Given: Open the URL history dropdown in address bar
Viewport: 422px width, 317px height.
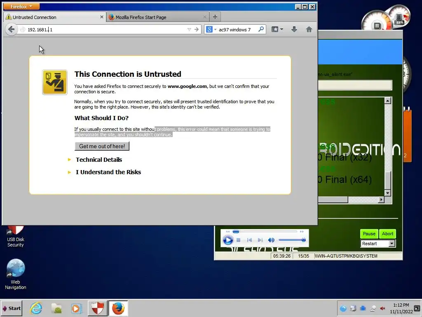Looking at the screenshot, I should [x=189, y=29].
